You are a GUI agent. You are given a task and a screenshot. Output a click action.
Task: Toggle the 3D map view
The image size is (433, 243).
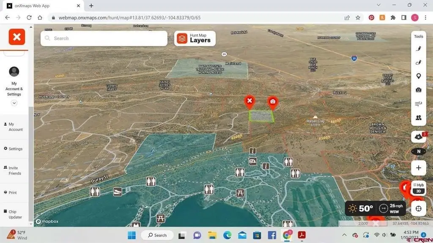point(419,191)
